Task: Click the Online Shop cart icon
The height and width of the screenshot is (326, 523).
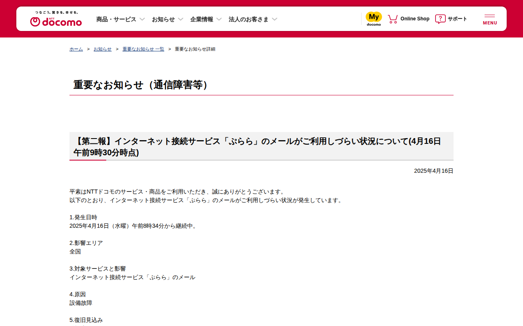Action: (x=393, y=19)
